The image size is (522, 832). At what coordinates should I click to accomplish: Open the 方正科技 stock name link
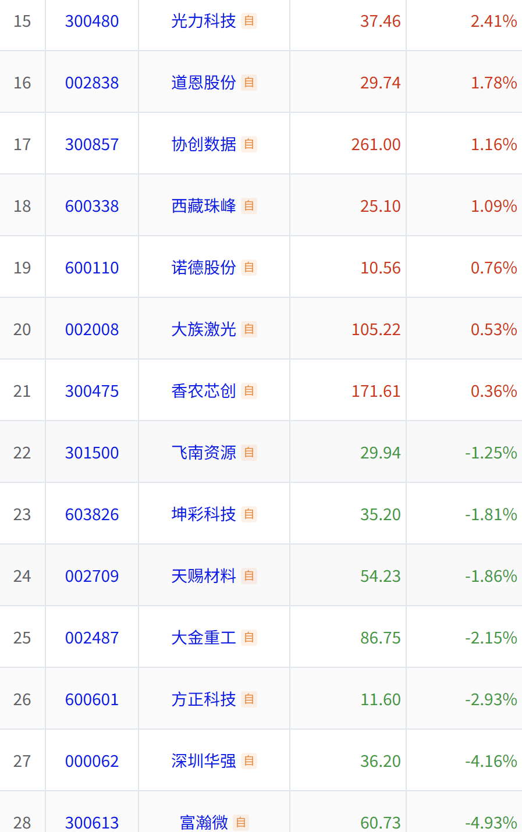(204, 699)
